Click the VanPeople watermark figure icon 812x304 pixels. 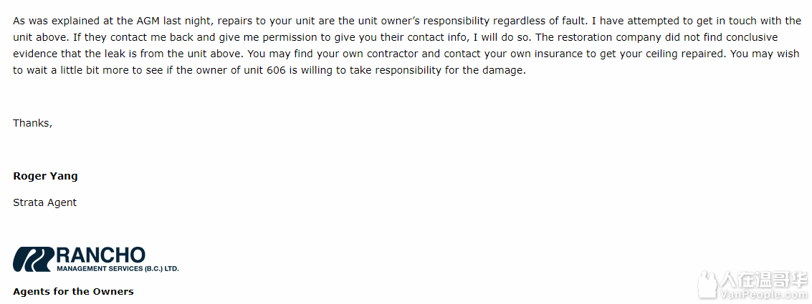(x=706, y=284)
